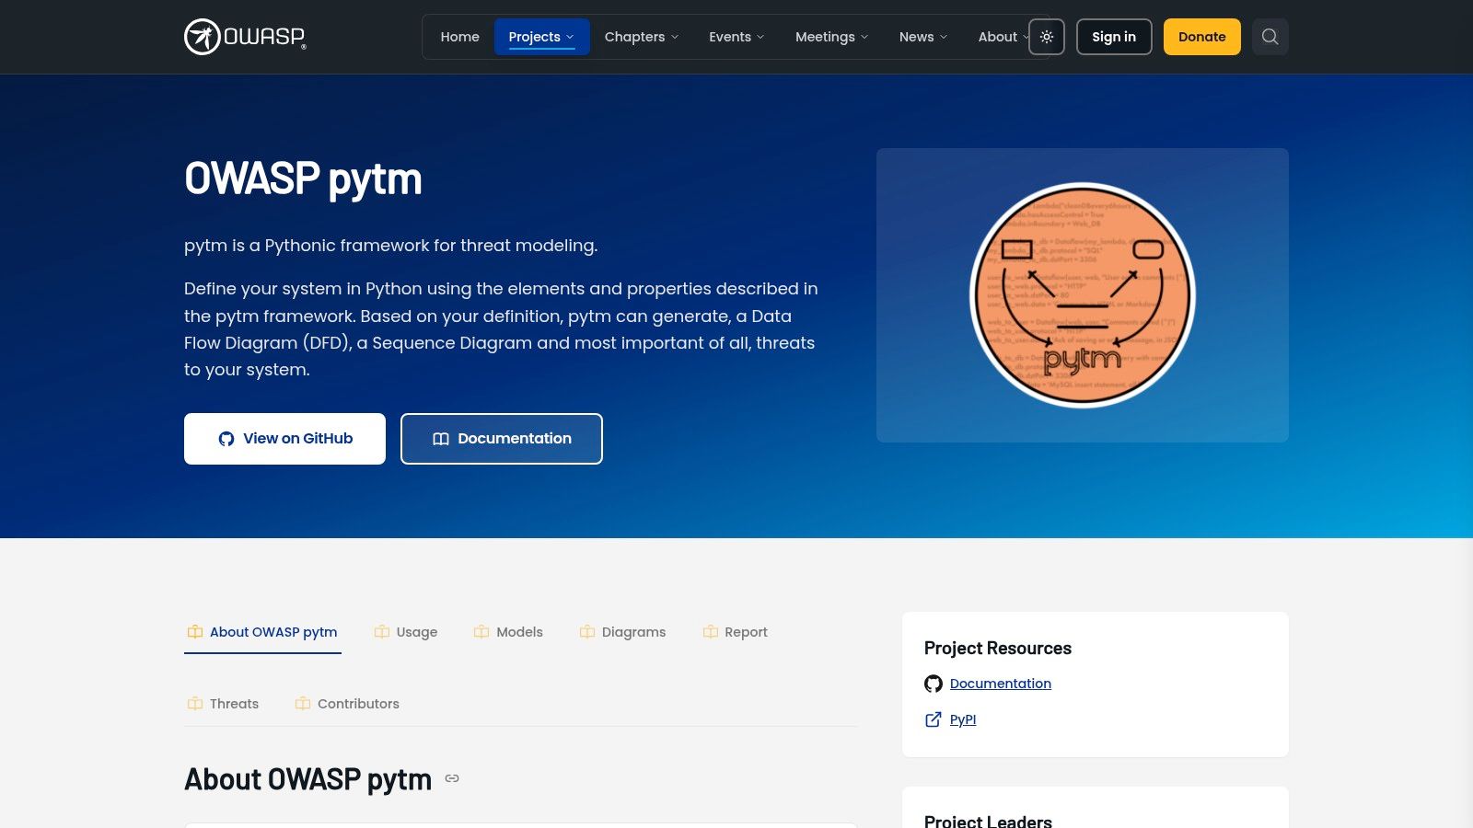
Task: Click the "OWASP pytm" hero title
Action: coord(303,178)
